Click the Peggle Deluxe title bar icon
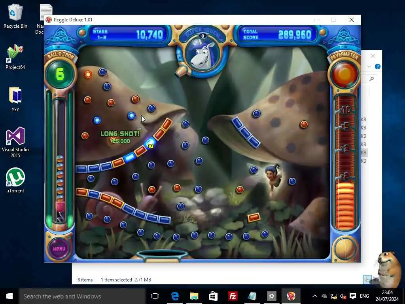405x304 pixels. [x=49, y=20]
